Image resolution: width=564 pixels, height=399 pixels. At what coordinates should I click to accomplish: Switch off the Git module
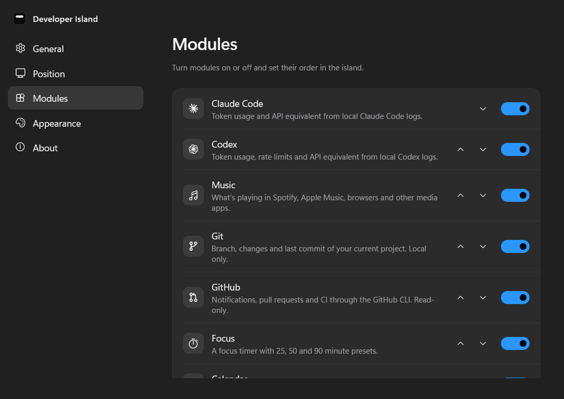(515, 247)
